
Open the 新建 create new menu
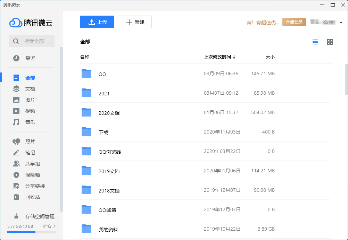click(135, 22)
